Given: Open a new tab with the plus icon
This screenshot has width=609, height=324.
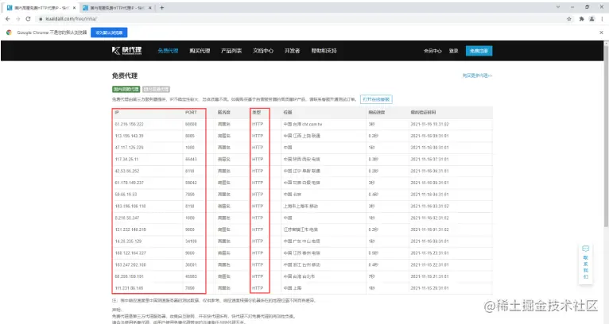Looking at the screenshot, I should (x=162, y=7).
